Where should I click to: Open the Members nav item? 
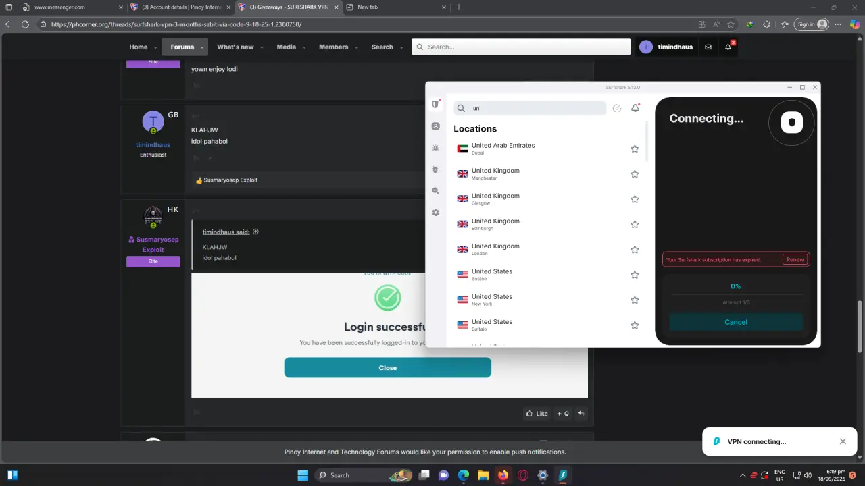[x=334, y=47]
